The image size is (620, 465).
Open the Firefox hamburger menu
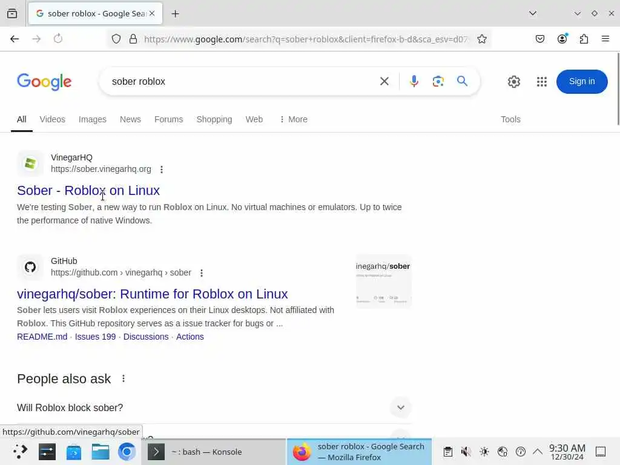tap(605, 39)
